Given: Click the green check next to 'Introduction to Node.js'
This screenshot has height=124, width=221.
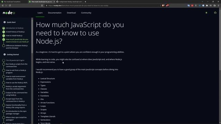Looking at the screenshot, I should (4, 28).
